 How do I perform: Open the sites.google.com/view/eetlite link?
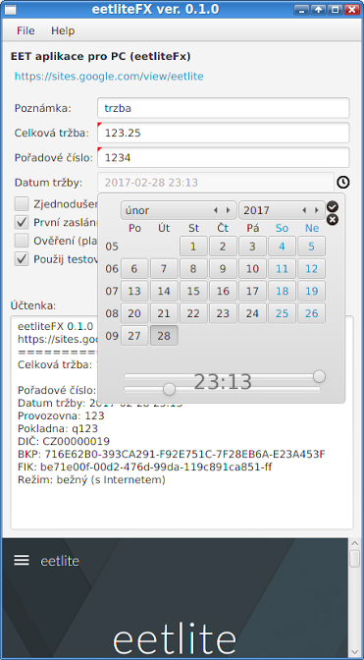[109, 77]
